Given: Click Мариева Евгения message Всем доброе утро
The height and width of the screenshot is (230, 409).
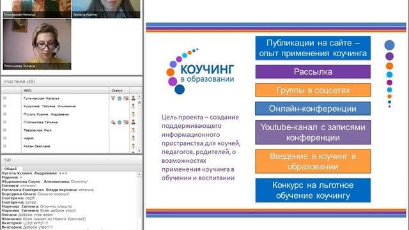Looking at the screenshot, I should pyautogui.click(x=39, y=210).
